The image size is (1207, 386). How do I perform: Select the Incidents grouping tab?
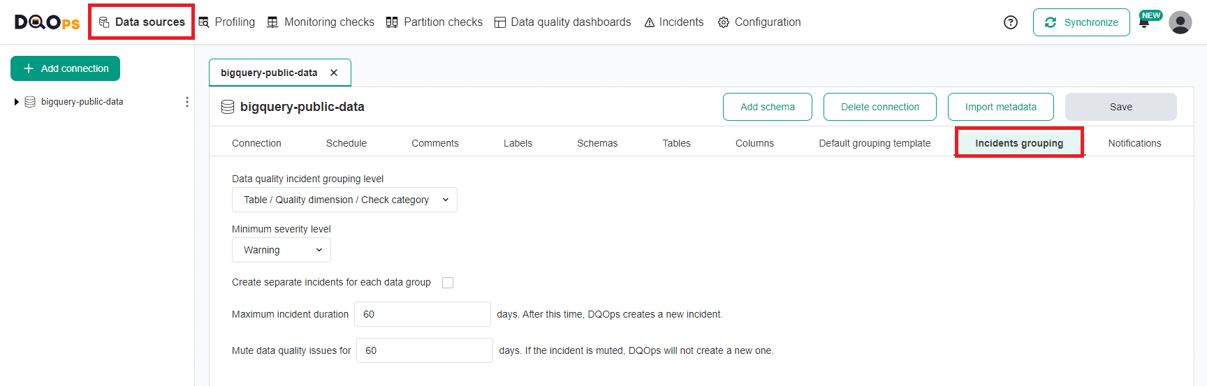(x=1019, y=143)
